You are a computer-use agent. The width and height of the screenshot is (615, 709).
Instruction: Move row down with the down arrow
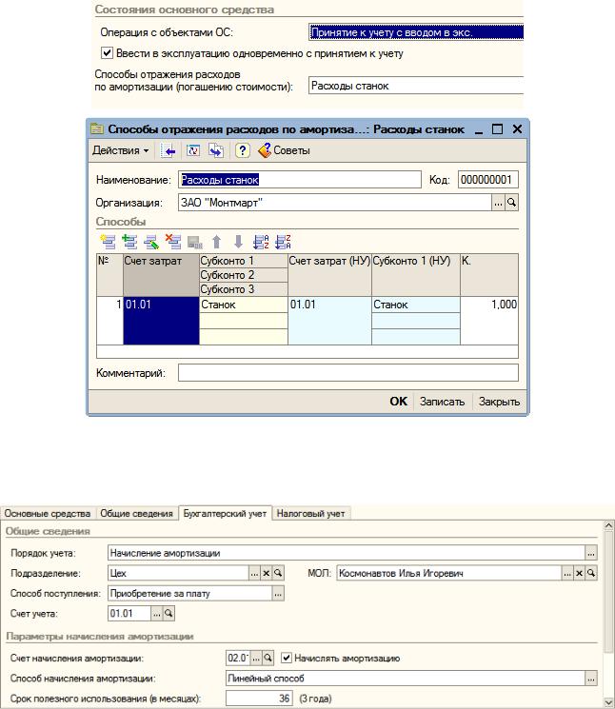(238, 242)
